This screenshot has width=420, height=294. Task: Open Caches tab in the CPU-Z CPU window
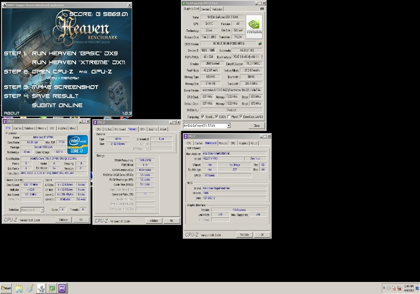coord(18,128)
